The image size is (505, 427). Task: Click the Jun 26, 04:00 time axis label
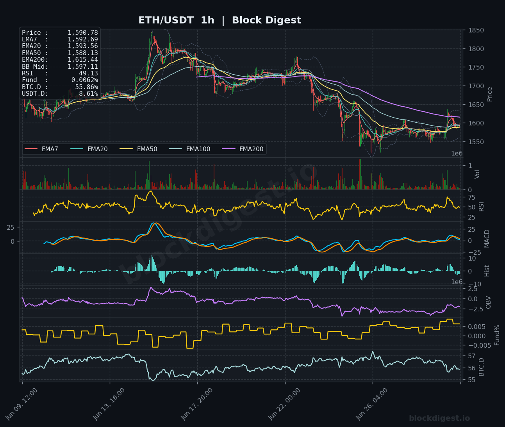[x=372, y=404]
